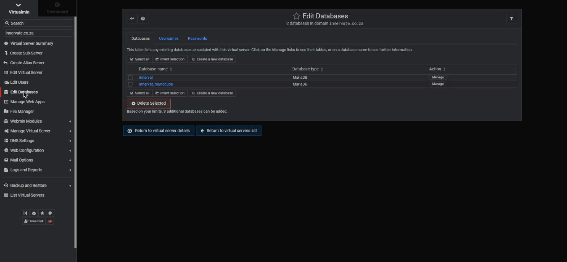Viewport: 567px width, 262px height.
Task: Click the bottom Create a new database button
Action: pyautogui.click(x=212, y=93)
